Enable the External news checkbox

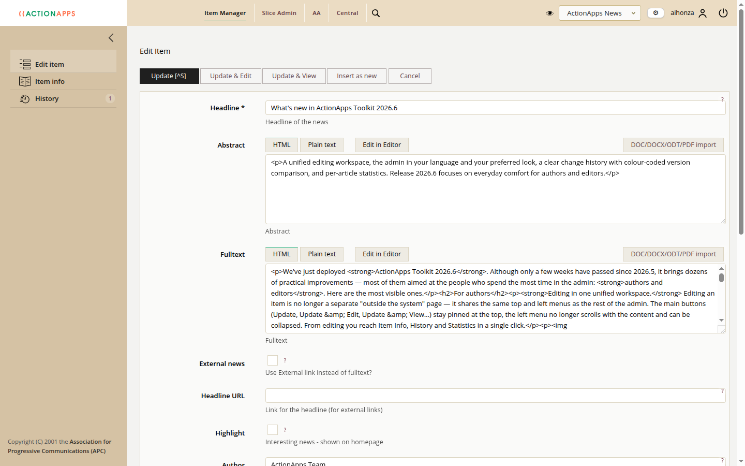pyautogui.click(x=273, y=360)
